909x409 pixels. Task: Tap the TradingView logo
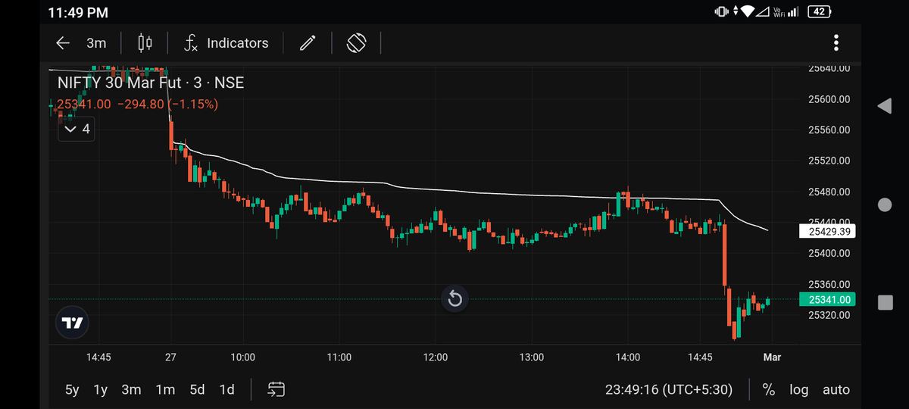click(x=73, y=323)
